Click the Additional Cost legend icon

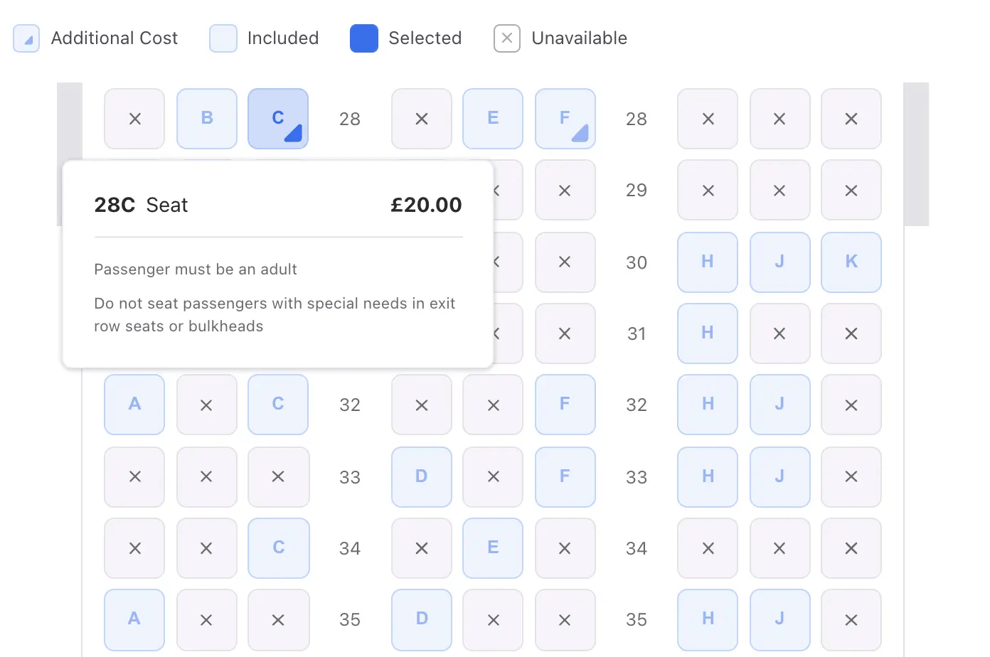pyautogui.click(x=26, y=38)
